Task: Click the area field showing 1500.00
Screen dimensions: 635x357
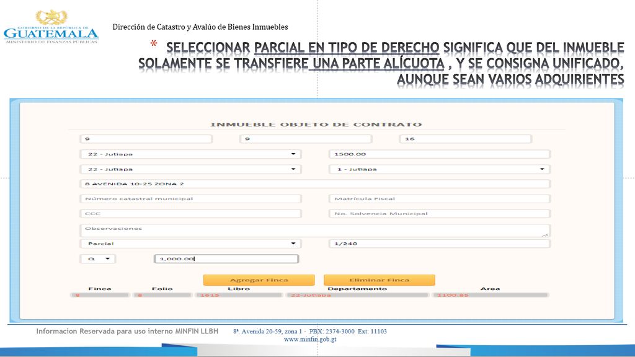Action: click(x=440, y=154)
